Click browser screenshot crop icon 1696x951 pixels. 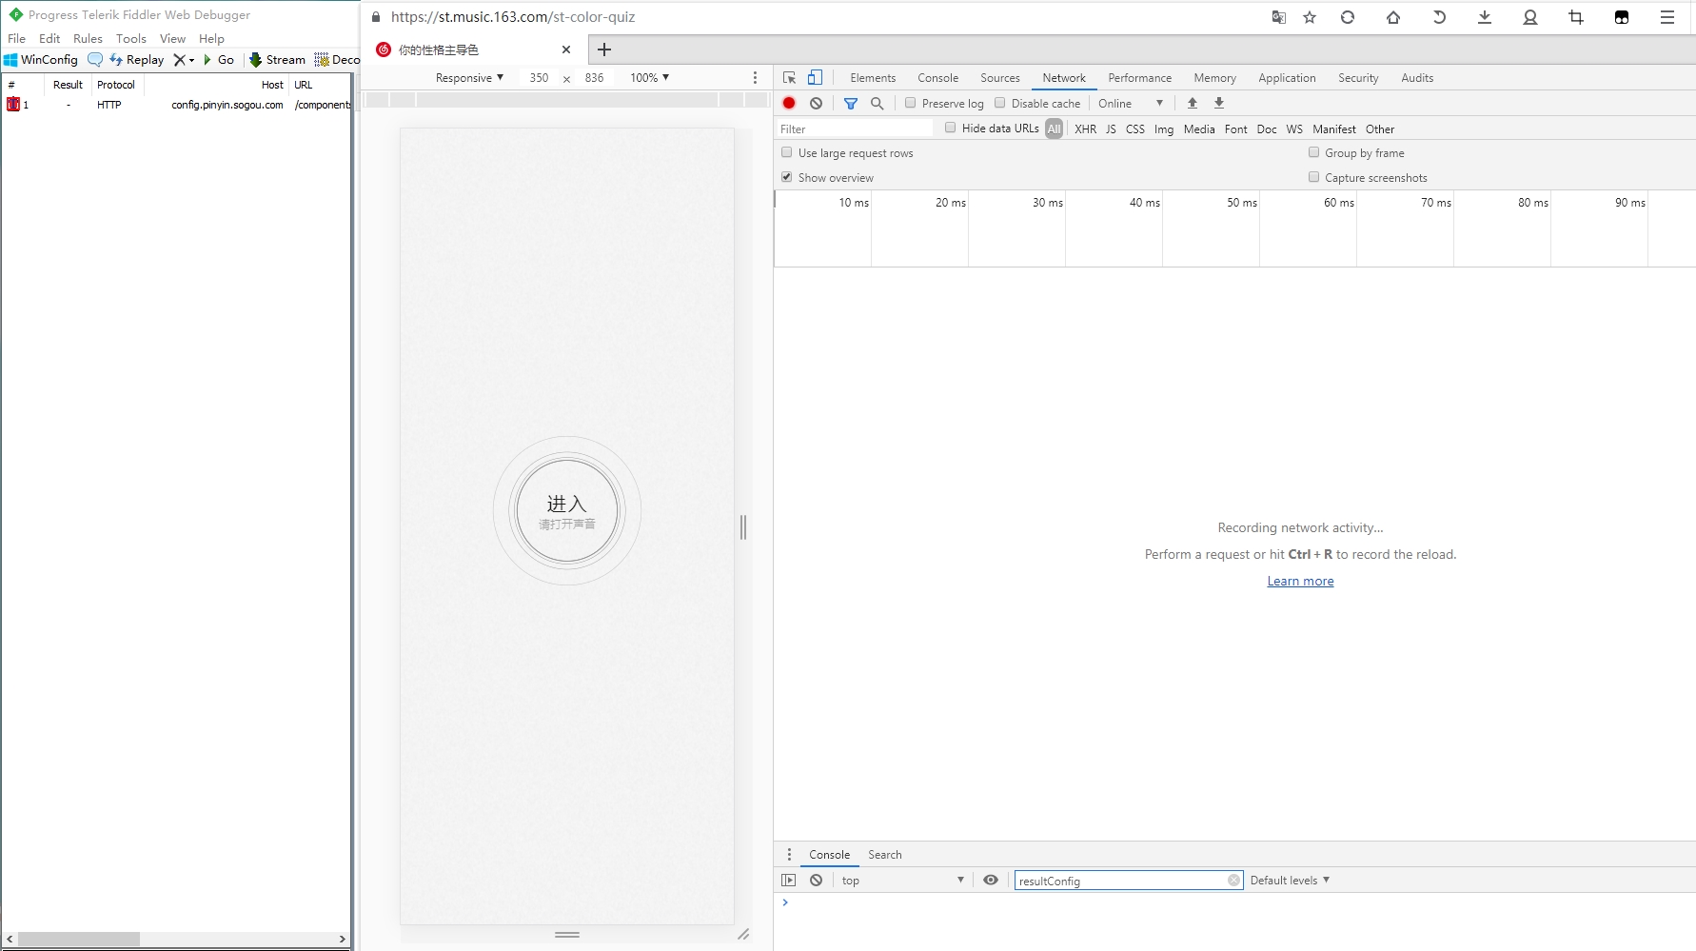1576,17
